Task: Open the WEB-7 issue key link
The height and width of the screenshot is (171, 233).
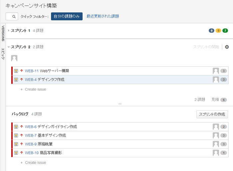Action: (x=31, y=135)
